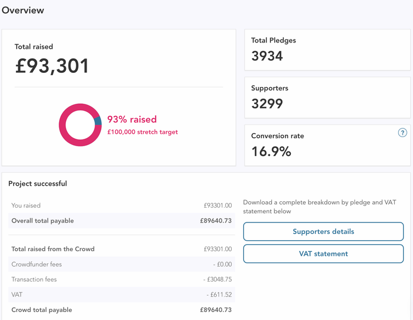Click the £100,000 stretch target text

click(142, 132)
